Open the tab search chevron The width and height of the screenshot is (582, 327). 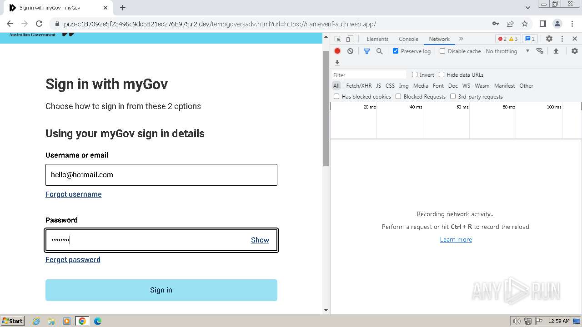pos(528,8)
